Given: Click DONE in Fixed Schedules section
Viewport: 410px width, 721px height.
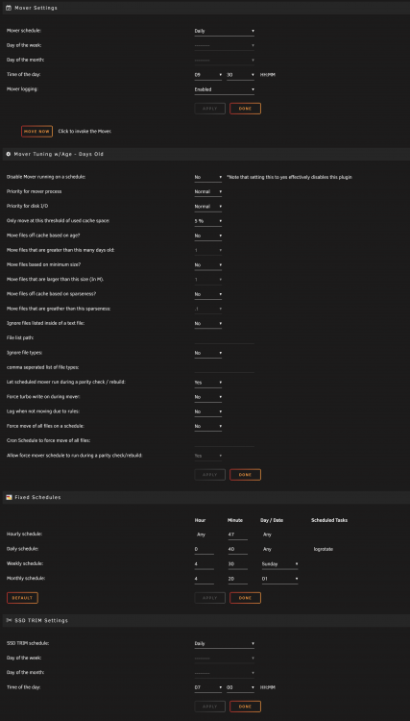Looking at the screenshot, I should point(245,598).
